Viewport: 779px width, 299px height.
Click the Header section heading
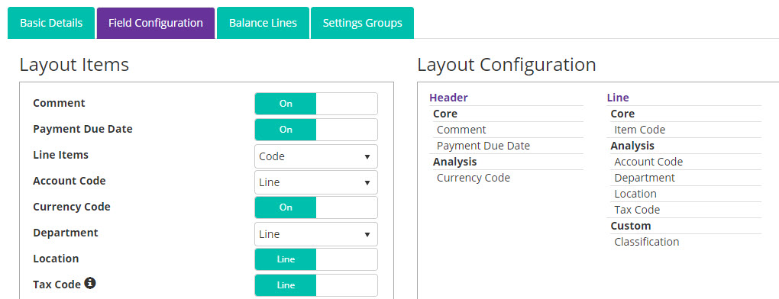tap(448, 98)
